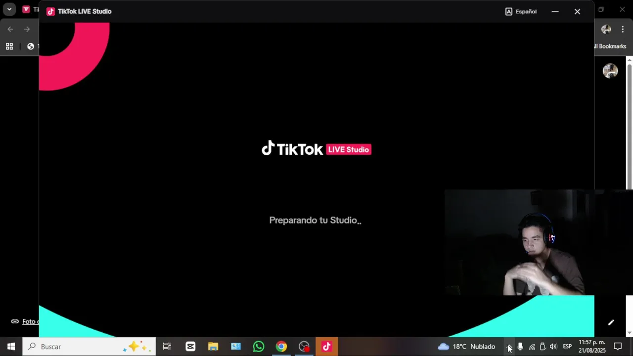Click the globe bookmark in Chrome bookmarks bar
This screenshot has height=356, width=633.
tap(31, 46)
